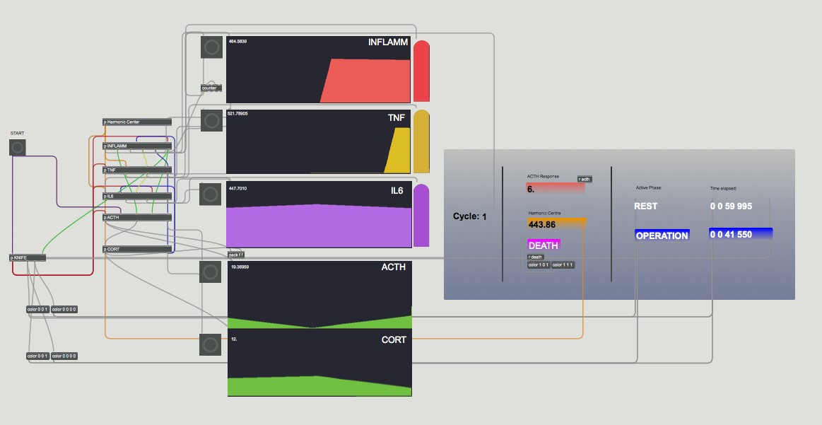The height and width of the screenshot is (425, 822).
Task: Click the ACTH Response number box
Action: (555, 189)
